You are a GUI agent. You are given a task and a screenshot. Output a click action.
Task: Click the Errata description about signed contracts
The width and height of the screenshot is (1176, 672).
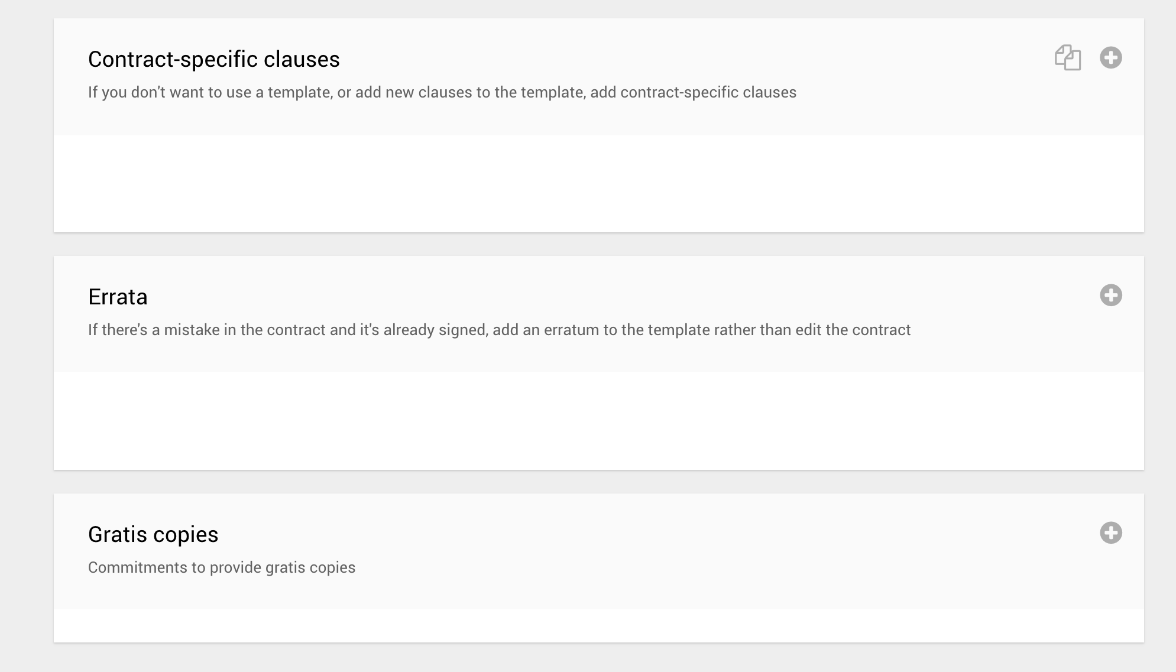499,330
